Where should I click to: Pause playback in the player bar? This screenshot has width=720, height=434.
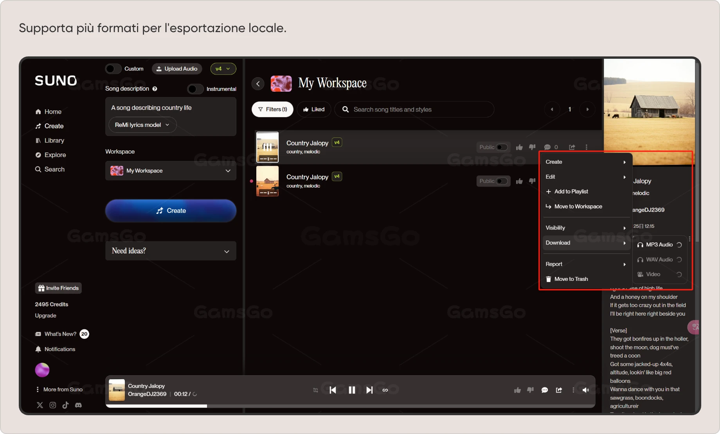352,390
